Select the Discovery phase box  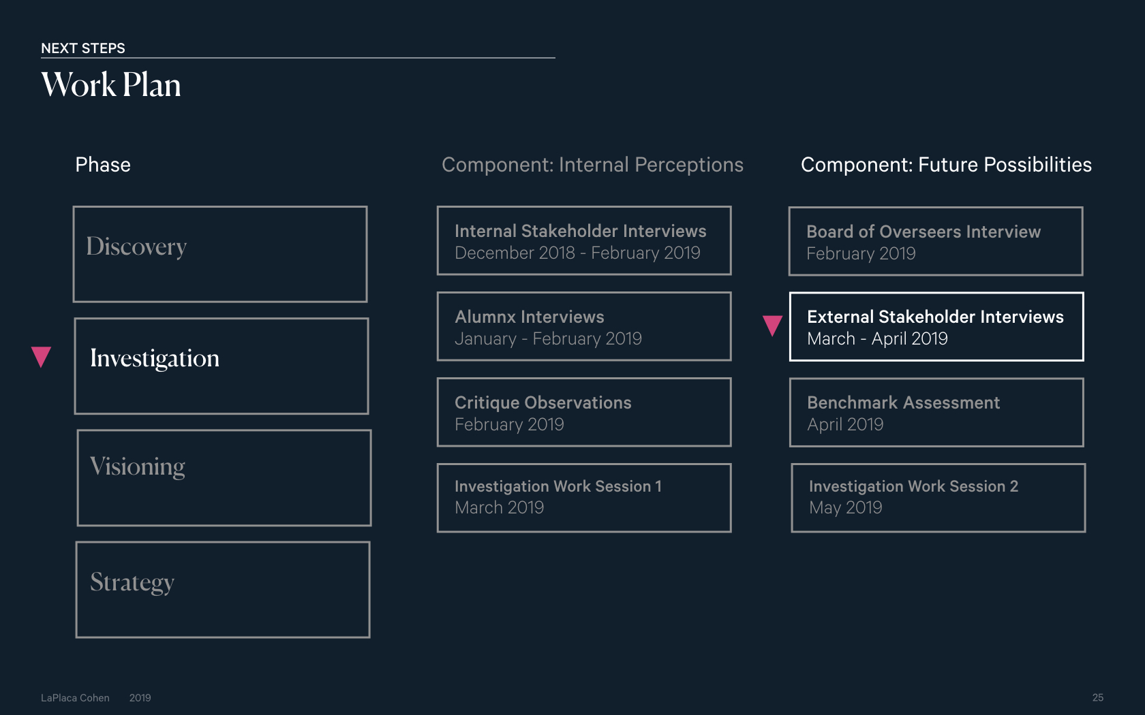click(x=220, y=254)
